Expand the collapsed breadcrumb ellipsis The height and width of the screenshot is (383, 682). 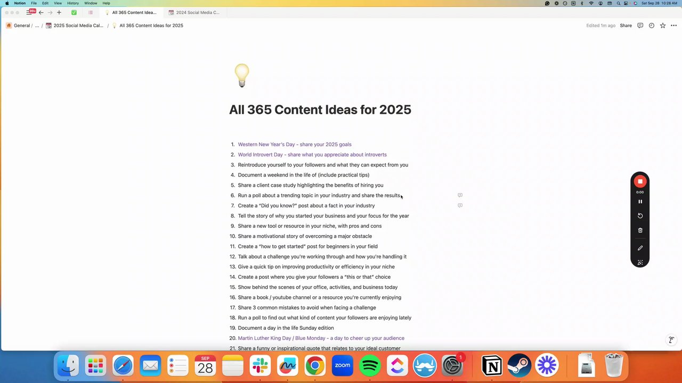[x=37, y=26]
